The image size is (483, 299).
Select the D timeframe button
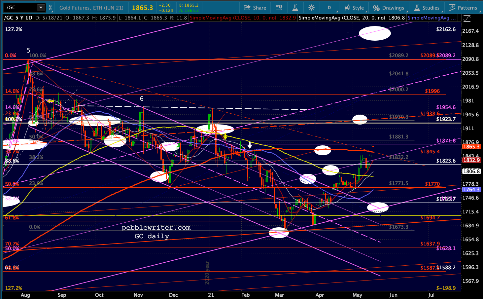click(329, 8)
